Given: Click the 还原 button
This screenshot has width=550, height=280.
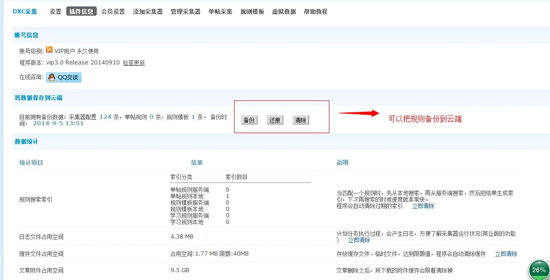Looking at the screenshot, I should point(275,120).
